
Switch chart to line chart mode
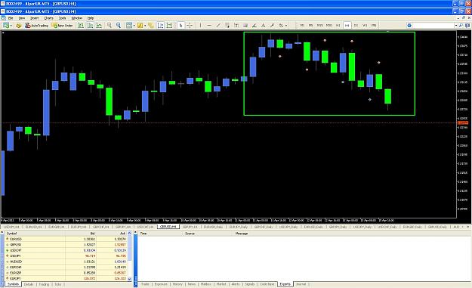[99, 26]
